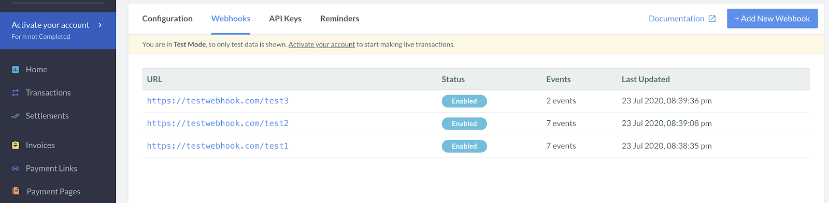Viewport: 829px width, 203px height.
Task: Click the Transactions arrows icon
Action: pos(16,93)
